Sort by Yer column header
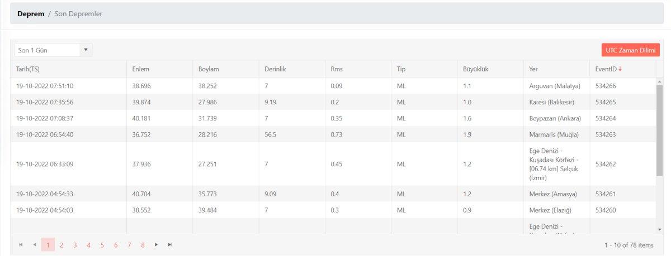Screen dimensions: 671x256 533,69
